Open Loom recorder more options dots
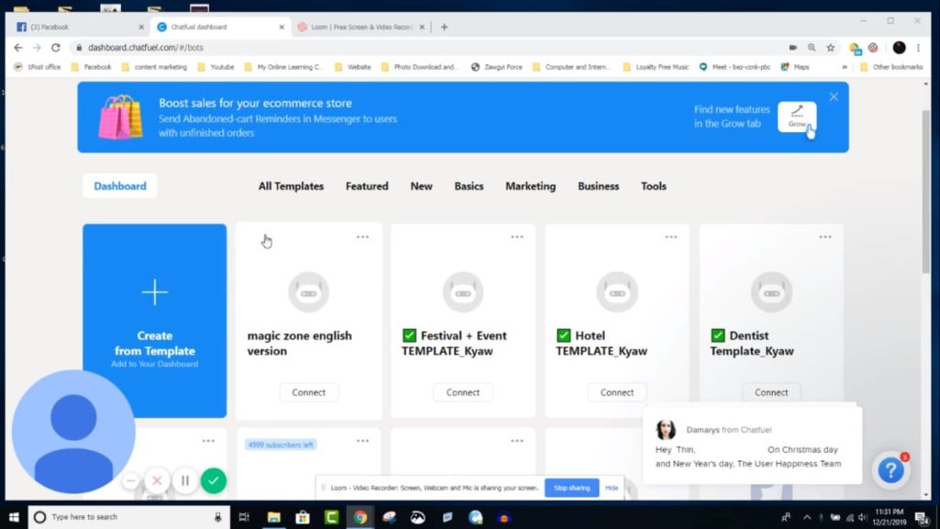940x529 pixels. point(130,480)
